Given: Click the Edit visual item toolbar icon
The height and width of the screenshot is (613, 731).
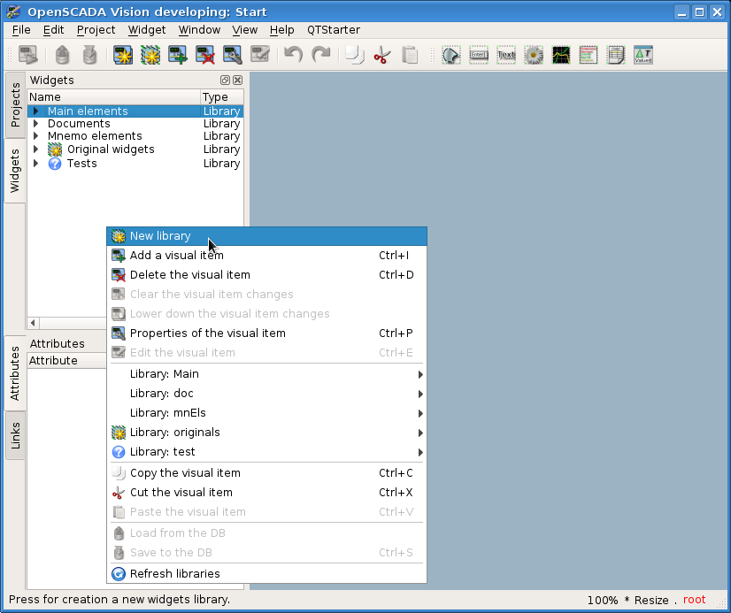Looking at the screenshot, I should [x=260, y=55].
